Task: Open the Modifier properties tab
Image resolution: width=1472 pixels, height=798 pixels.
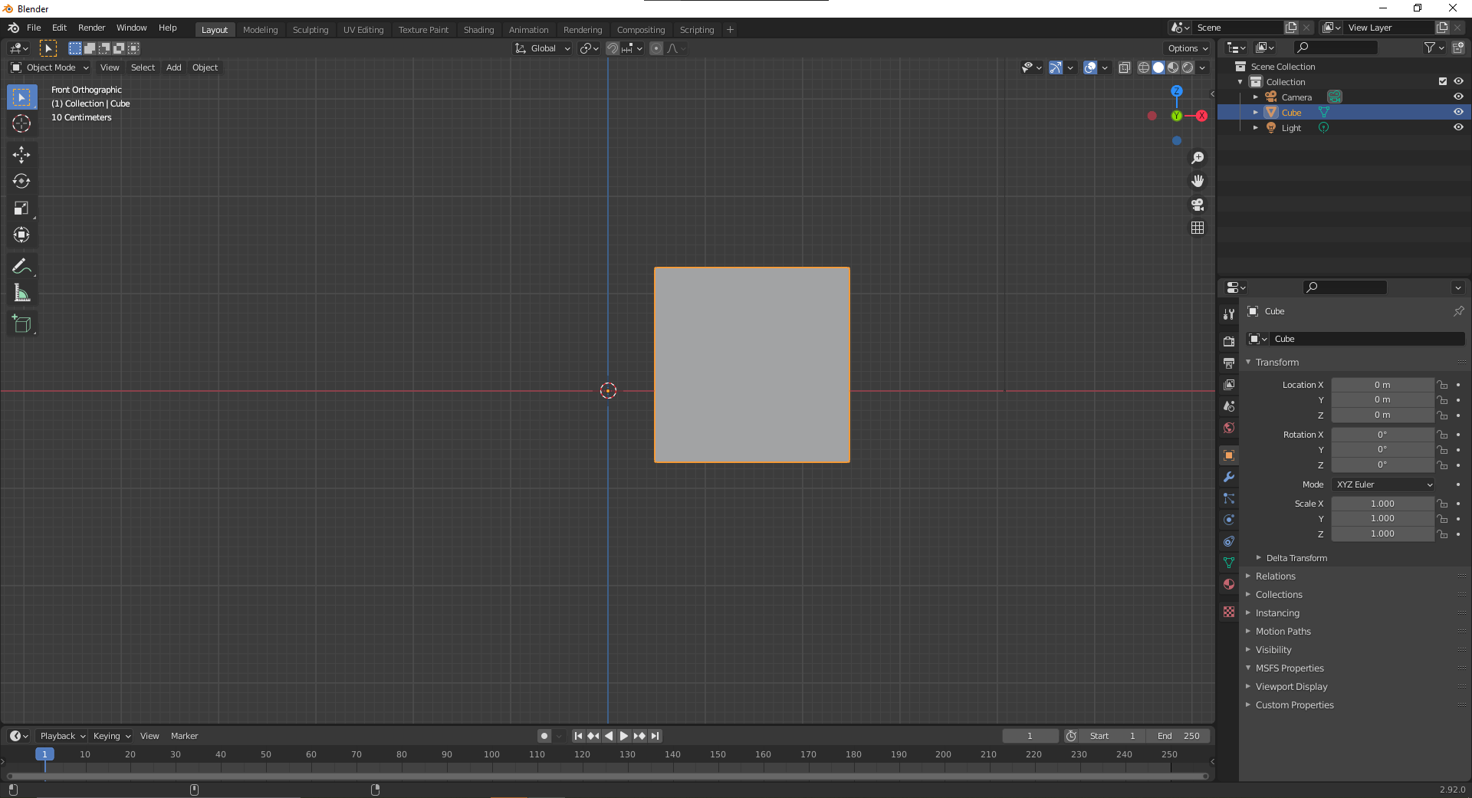Action: coord(1229,477)
